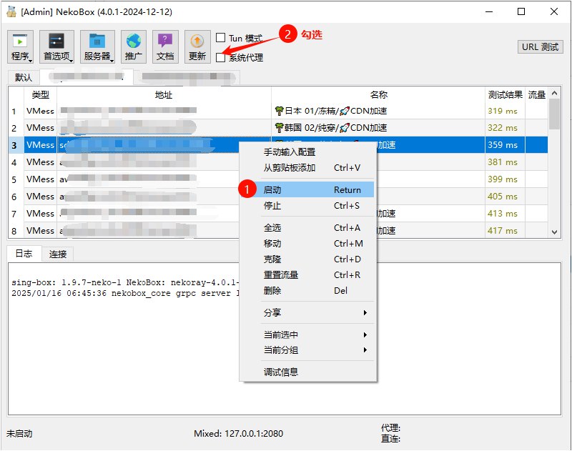The height and width of the screenshot is (451, 572).
Task: Enable Tun 模式 checkbox
Action: click(221, 38)
